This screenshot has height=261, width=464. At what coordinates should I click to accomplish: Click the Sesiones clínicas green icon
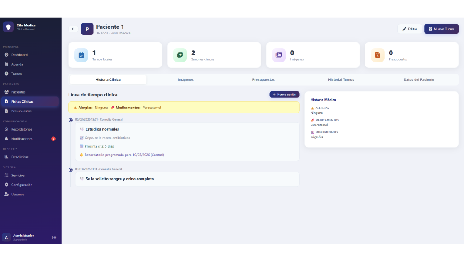tap(180, 55)
